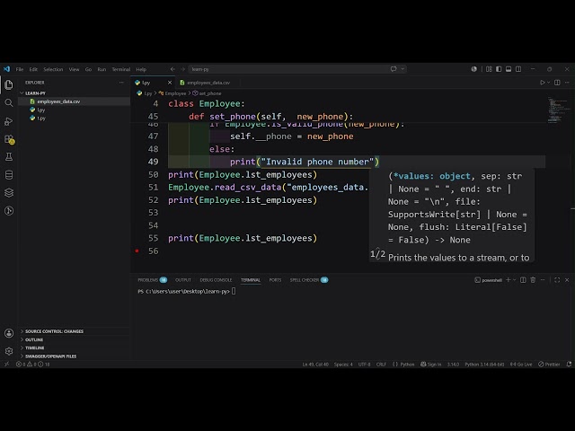Open employees_data.csv in the Explorer

[58, 101]
